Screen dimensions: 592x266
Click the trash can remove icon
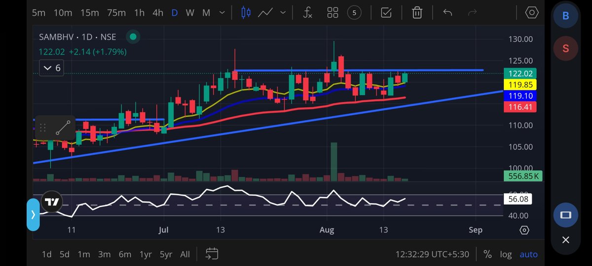coord(417,13)
